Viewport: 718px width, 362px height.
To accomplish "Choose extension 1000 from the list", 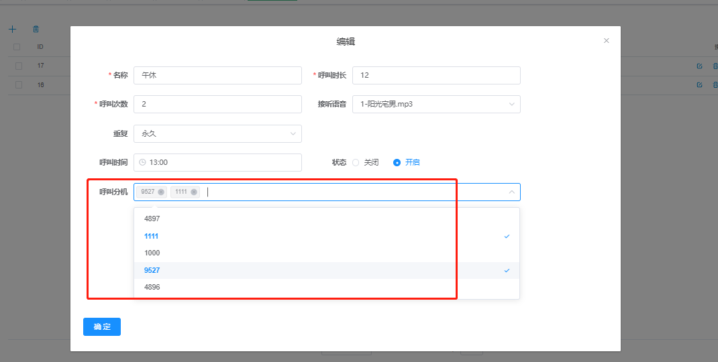I will click(x=152, y=253).
